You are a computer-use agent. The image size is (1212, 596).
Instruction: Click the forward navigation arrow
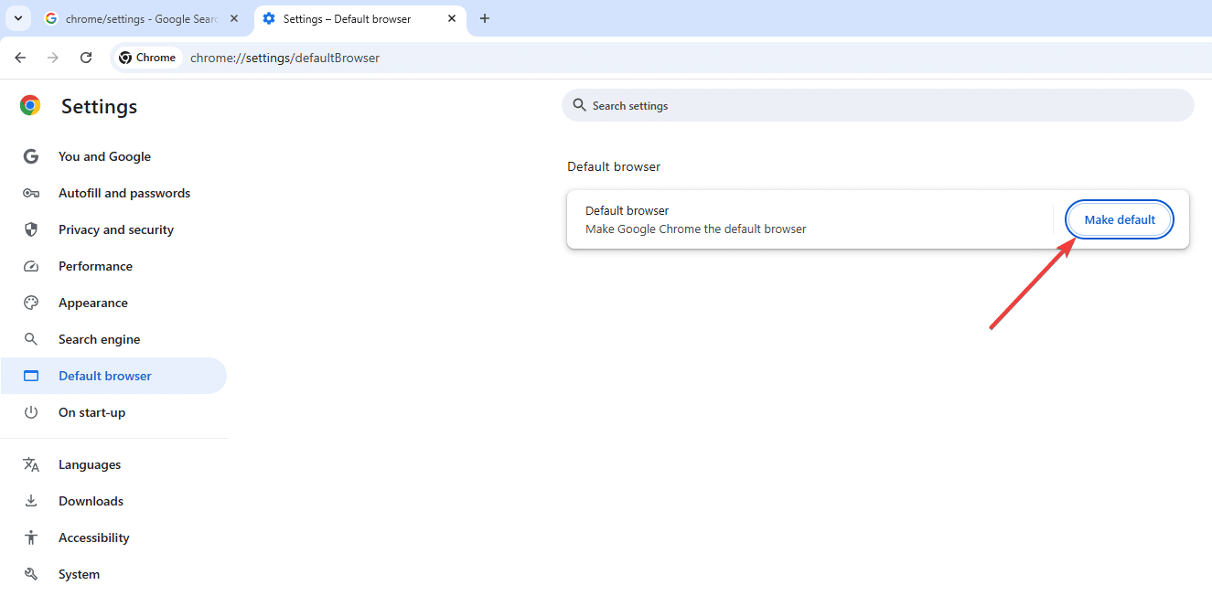click(53, 58)
